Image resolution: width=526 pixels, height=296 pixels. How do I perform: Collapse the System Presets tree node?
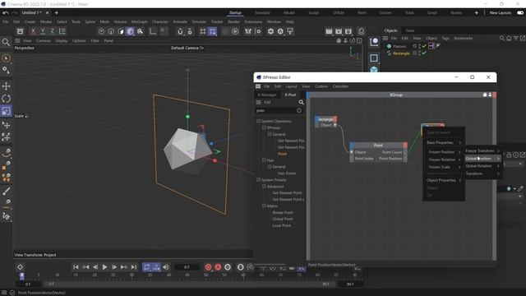click(x=258, y=180)
